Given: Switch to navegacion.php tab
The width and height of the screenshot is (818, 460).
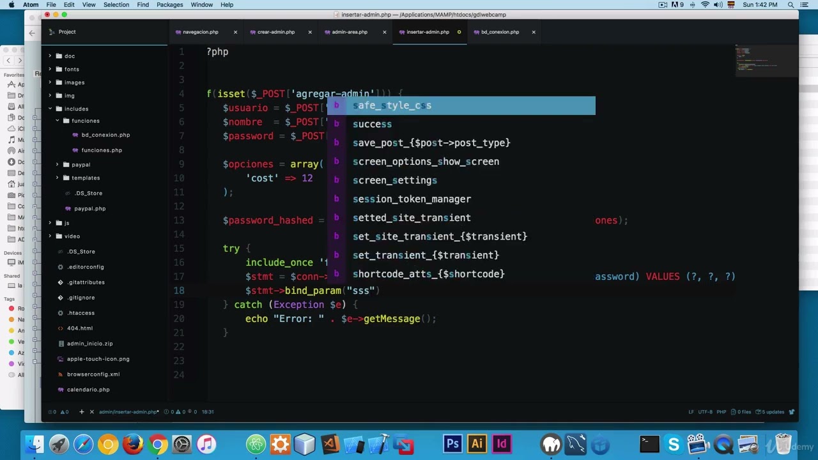Looking at the screenshot, I should click(200, 32).
